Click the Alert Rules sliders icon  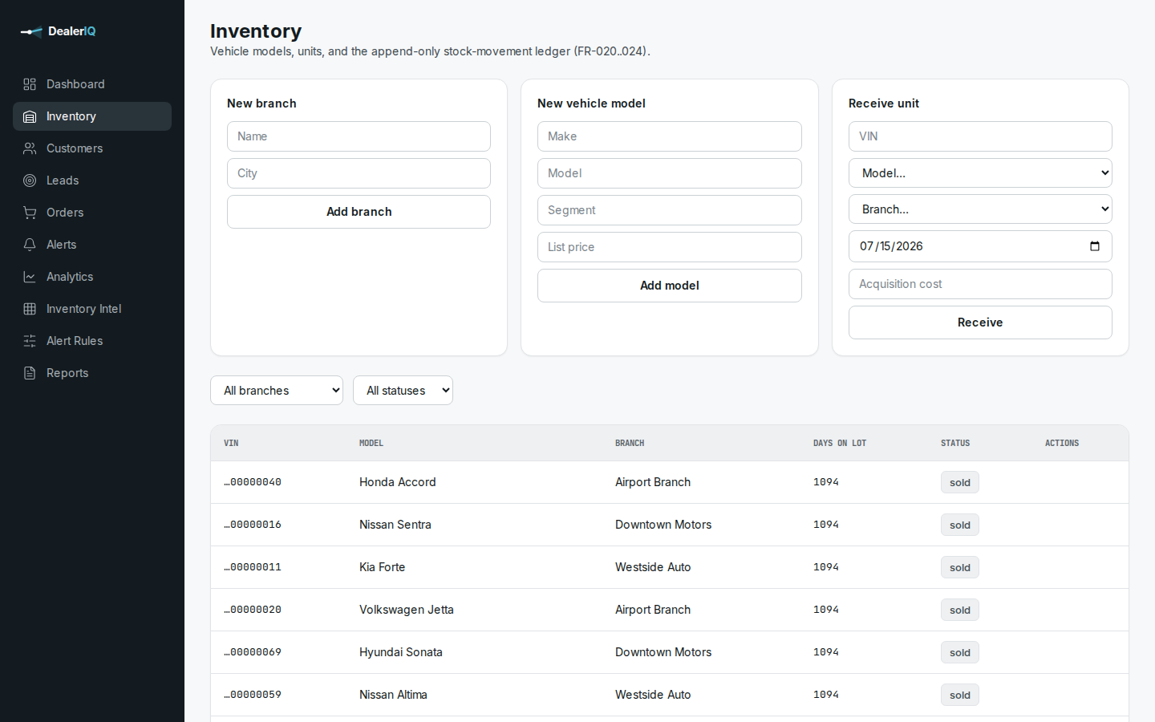coord(30,341)
